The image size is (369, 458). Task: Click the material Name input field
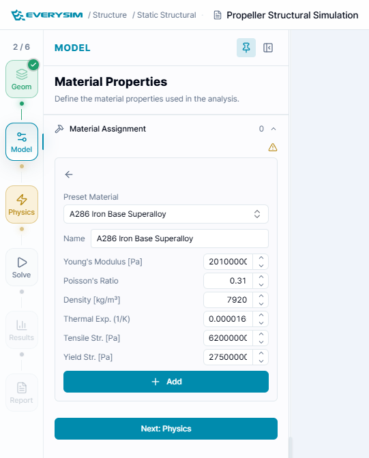(x=179, y=239)
